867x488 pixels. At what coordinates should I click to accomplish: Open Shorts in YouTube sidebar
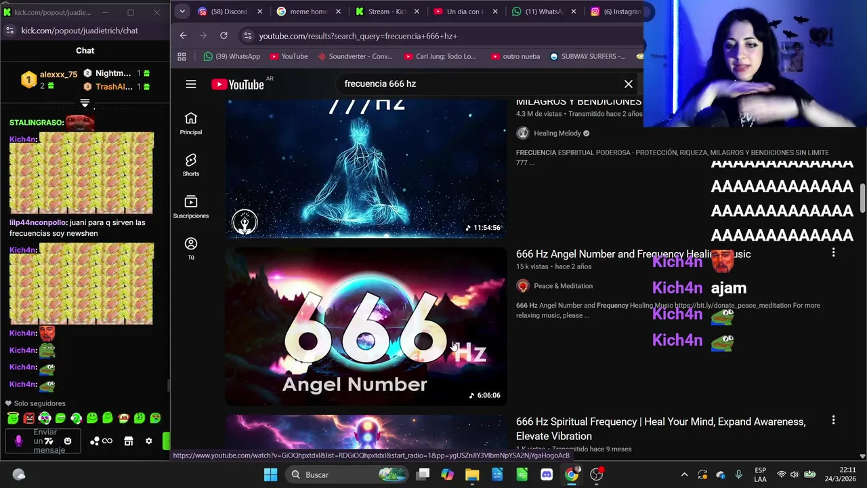click(x=191, y=165)
